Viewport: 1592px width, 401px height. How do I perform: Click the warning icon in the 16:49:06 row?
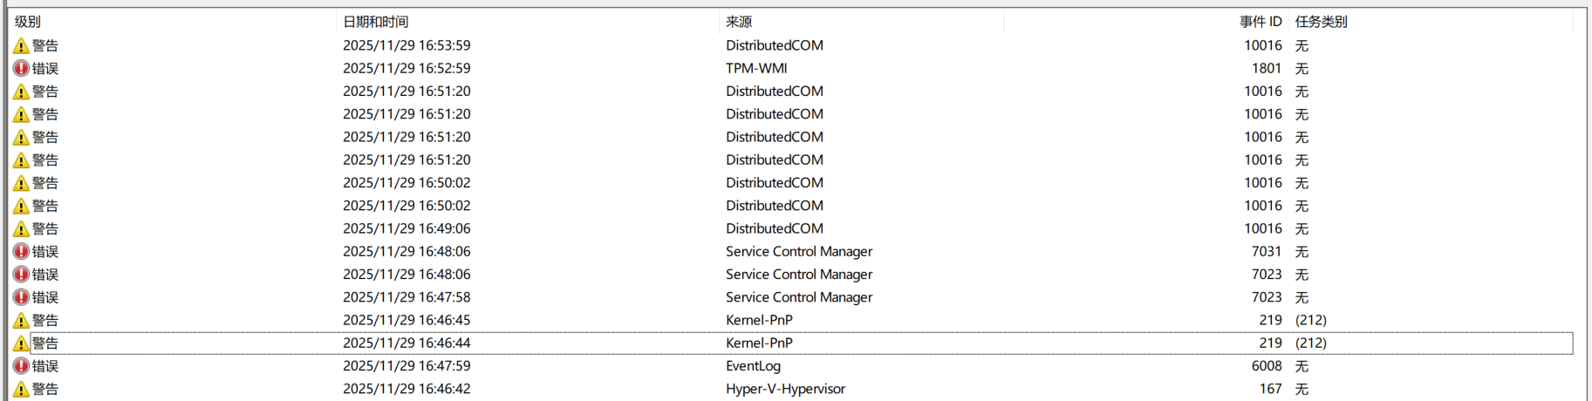(x=21, y=228)
